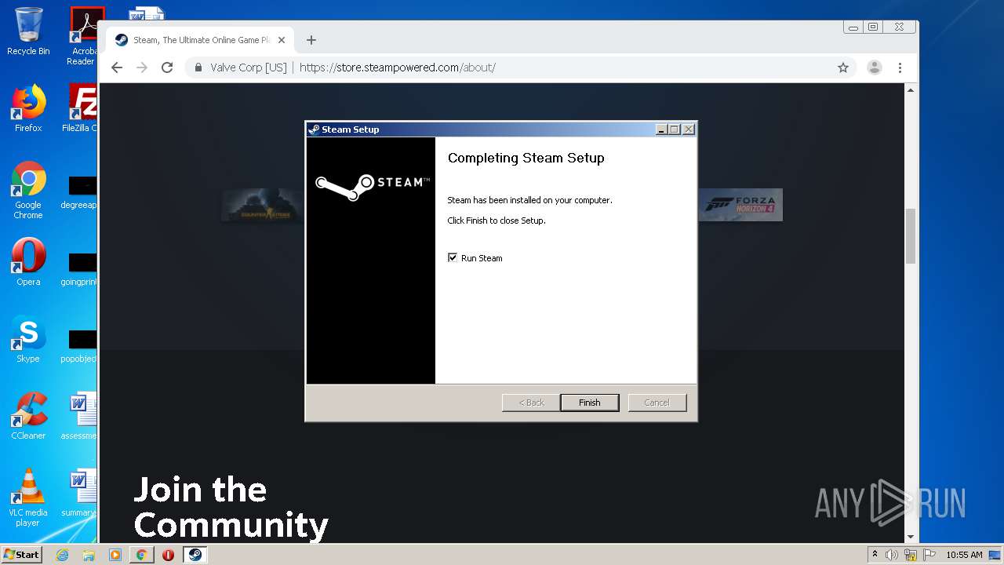The height and width of the screenshot is (565, 1004).
Task: Open CCleaner desktop shortcut
Action: 28,416
